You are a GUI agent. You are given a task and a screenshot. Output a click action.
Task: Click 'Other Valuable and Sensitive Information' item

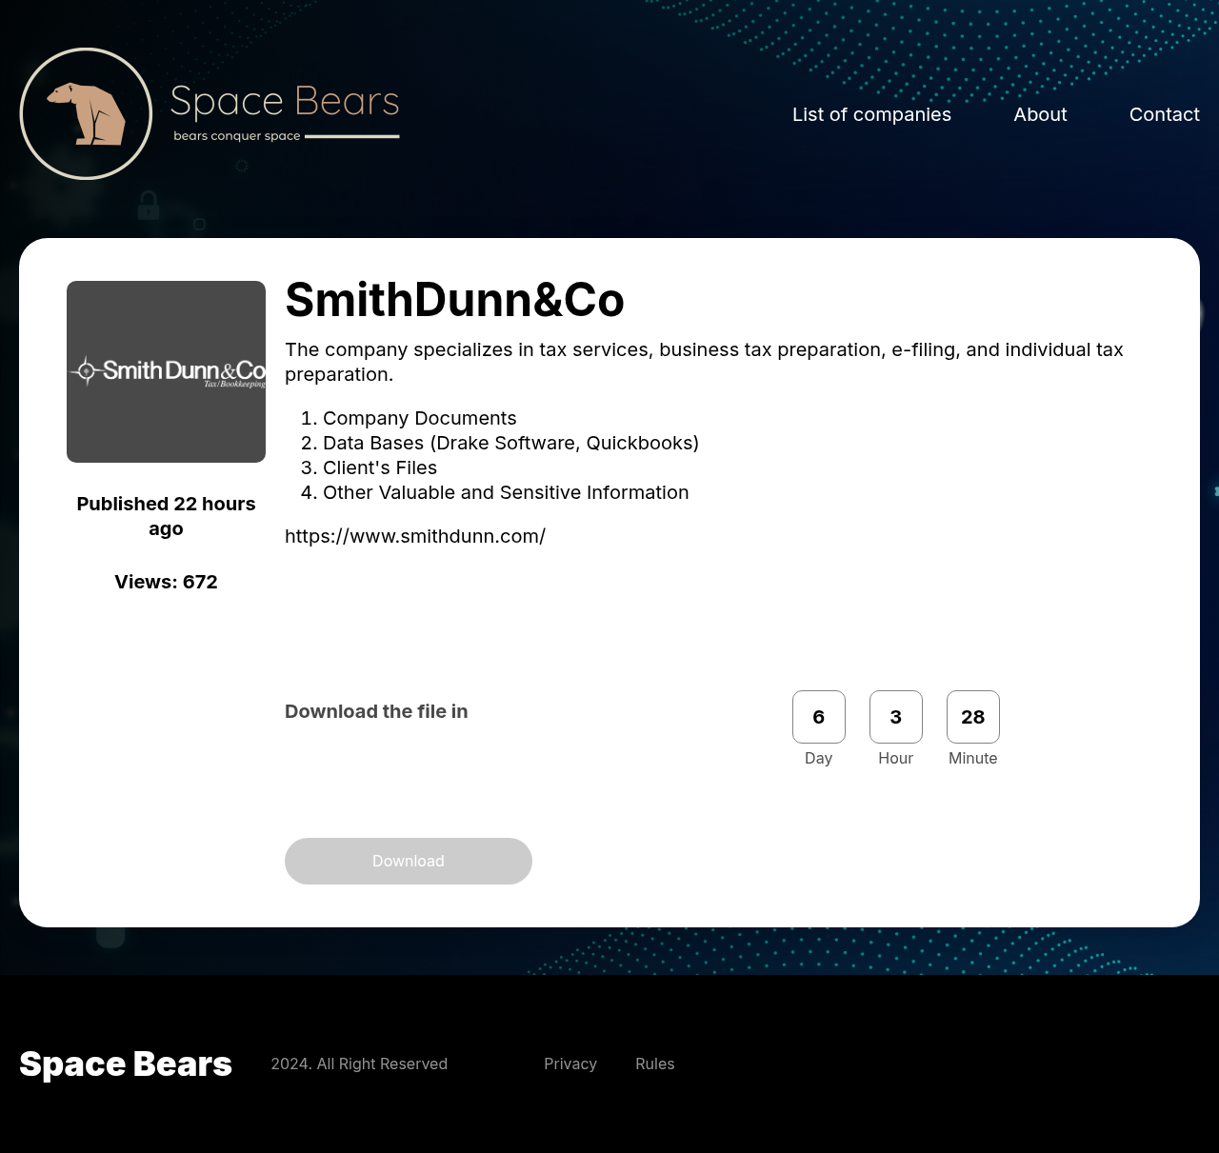506,492
